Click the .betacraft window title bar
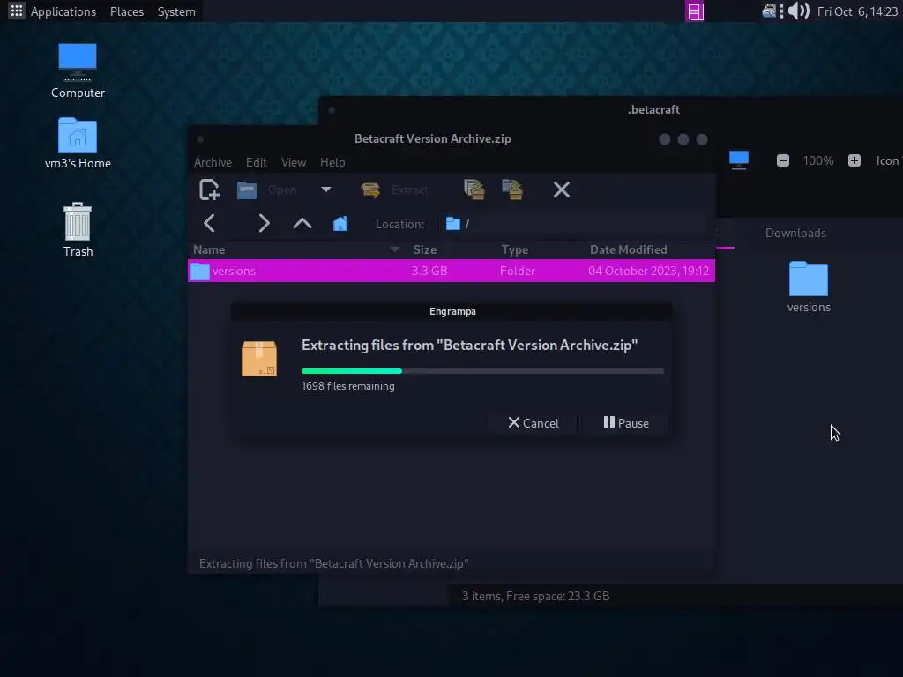Screen dimensions: 903x677 click(x=653, y=109)
